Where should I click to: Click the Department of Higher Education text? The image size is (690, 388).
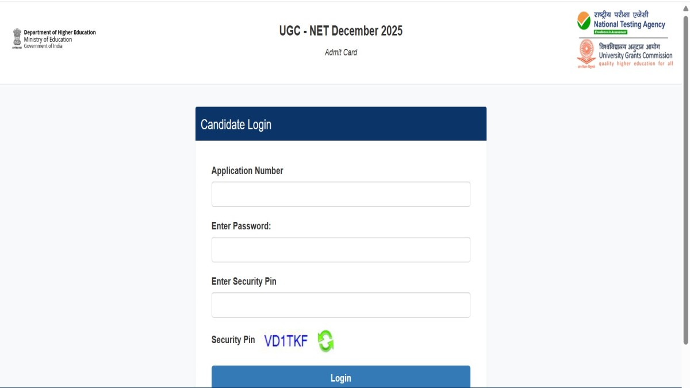pyautogui.click(x=60, y=33)
